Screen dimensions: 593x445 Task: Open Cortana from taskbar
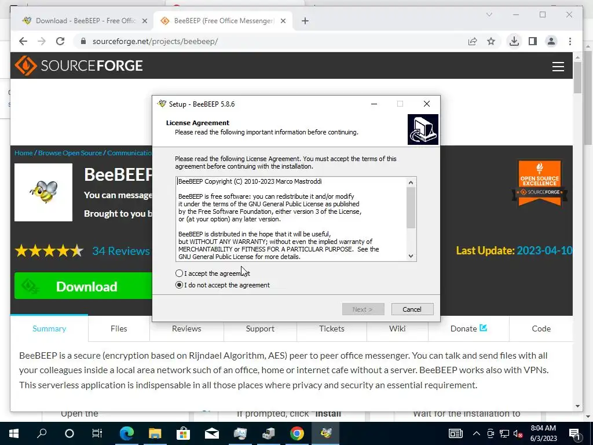point(69,433)
